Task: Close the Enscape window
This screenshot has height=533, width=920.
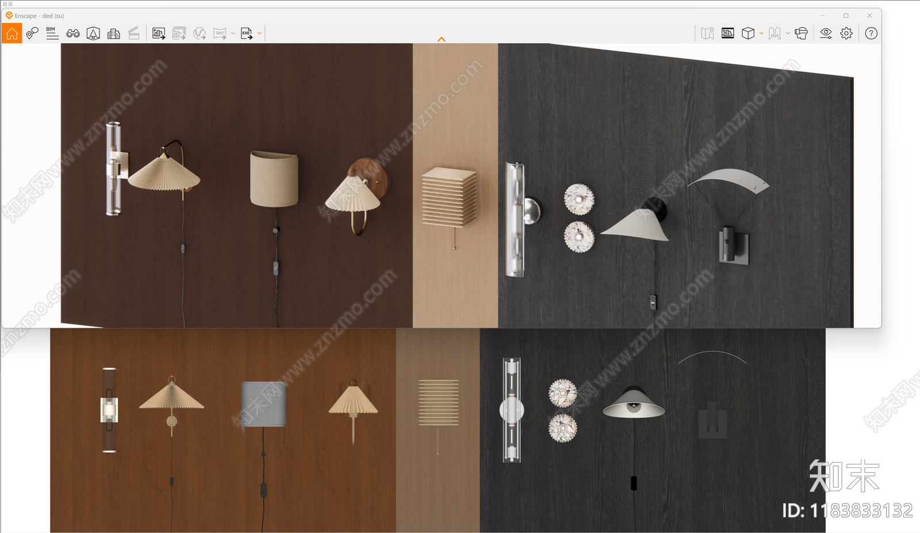Action: point(869,16)
